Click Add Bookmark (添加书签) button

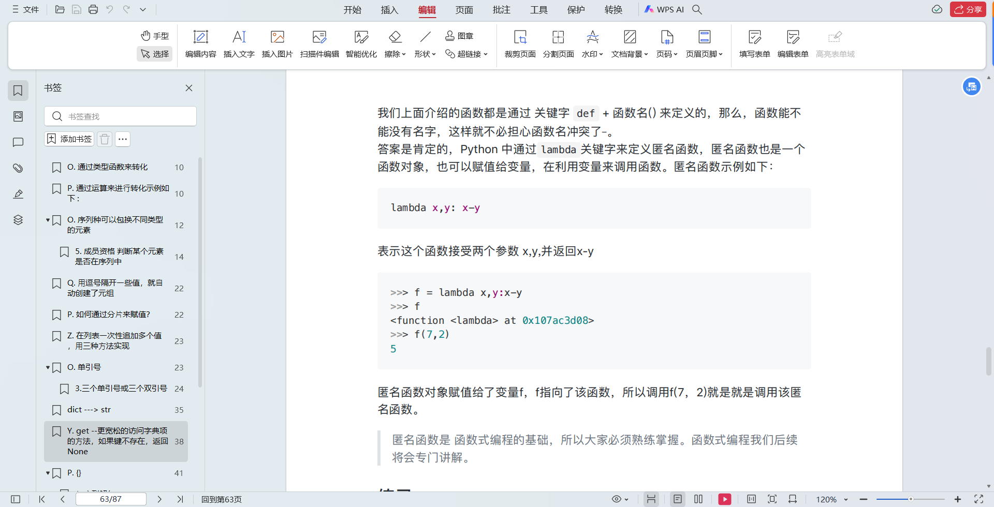pyautogui.click(x=69, y=139)
